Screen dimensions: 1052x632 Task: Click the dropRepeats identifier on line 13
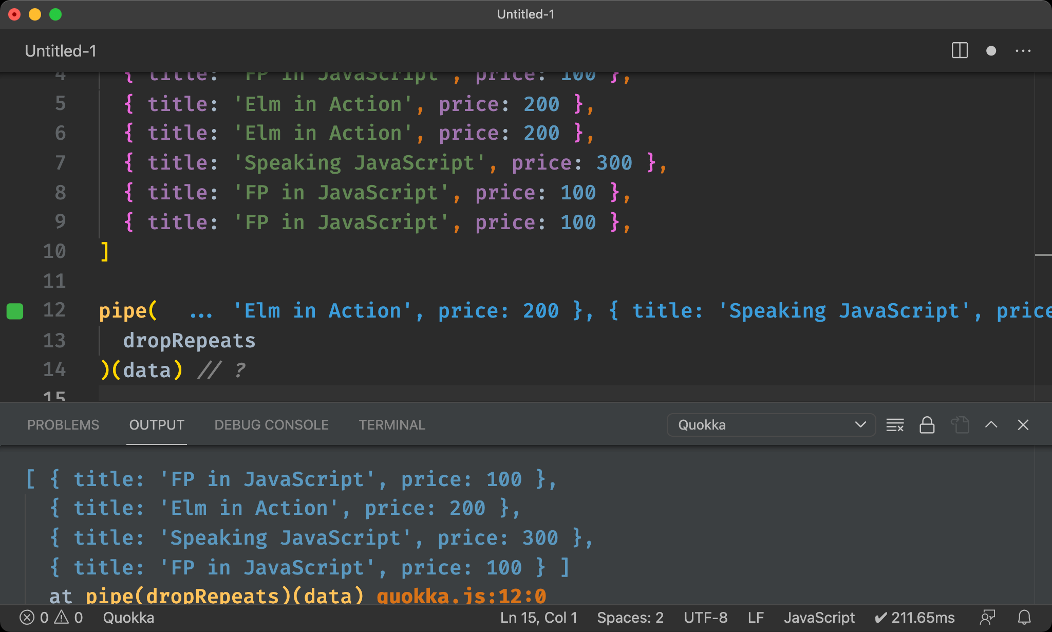(189, 340)
